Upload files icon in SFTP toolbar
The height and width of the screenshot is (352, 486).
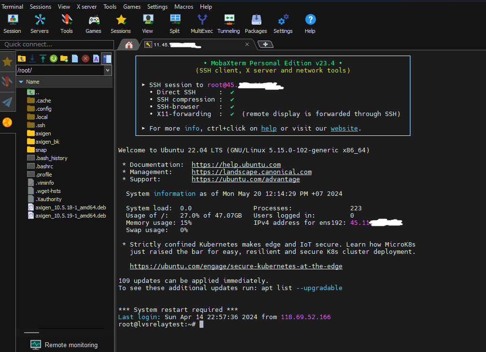point(43,59)
